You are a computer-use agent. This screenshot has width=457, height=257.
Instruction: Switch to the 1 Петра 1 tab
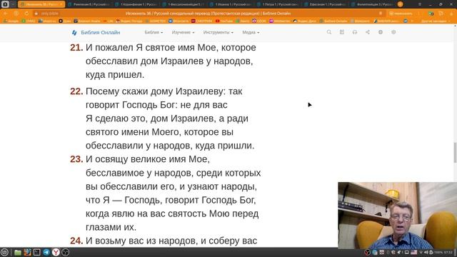click(x=278, y=4)
